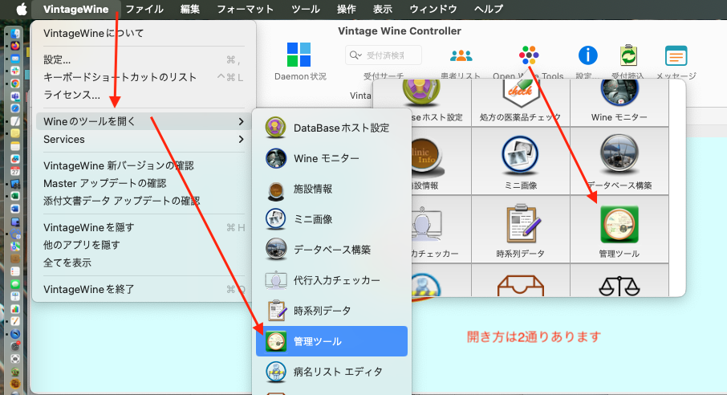Open the colorful Open Wine Tools toolbar icon
Screen dimensions: 727x395
pyautogui.click(x=529, y=55)
